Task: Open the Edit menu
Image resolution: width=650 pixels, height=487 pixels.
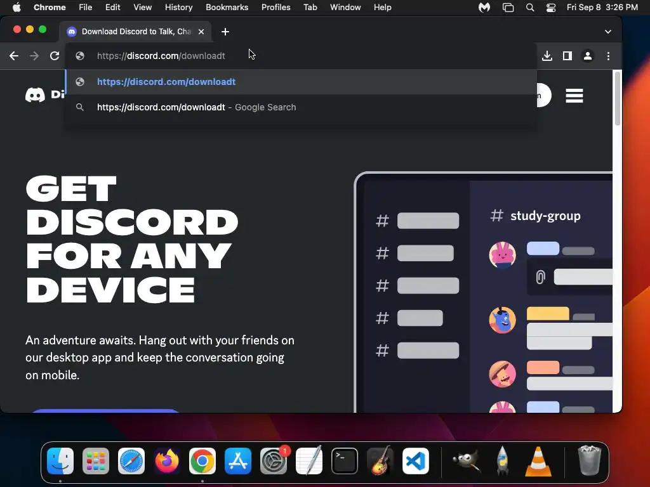Action: (112, 8)
